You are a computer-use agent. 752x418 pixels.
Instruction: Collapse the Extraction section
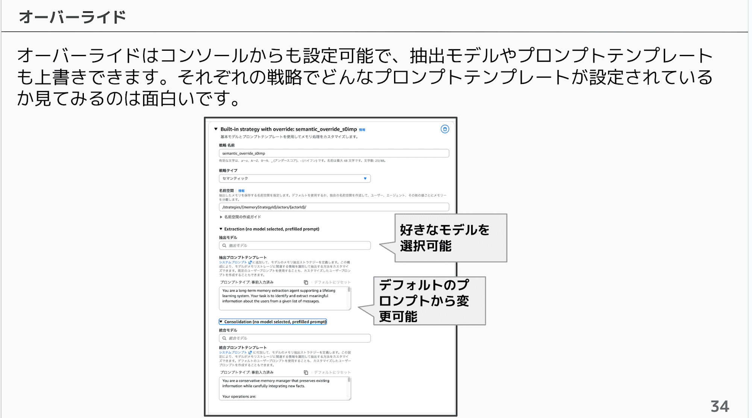(221, 229)
